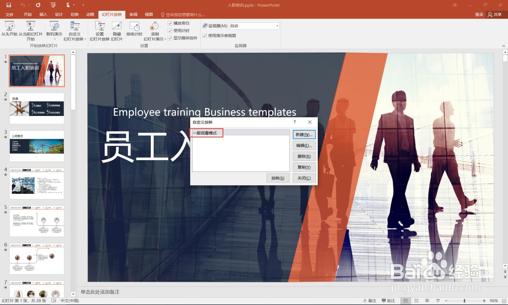Open Comments (批注) pane from status bar
The width and height of the screenshot is (508, 305).
[x=388, y=301]
